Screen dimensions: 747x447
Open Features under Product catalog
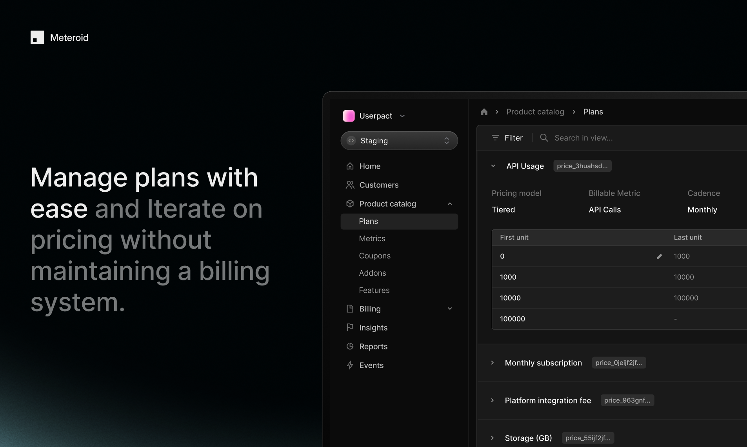[x=374, y=290]
